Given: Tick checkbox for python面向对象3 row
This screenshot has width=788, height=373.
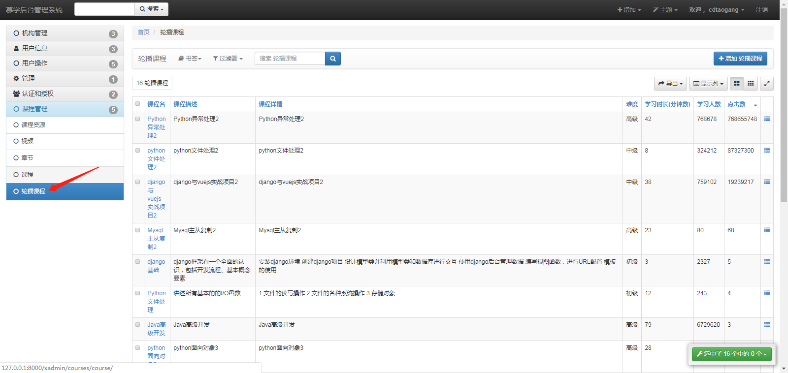Looking at the screenshot, I should pos(138,348).
